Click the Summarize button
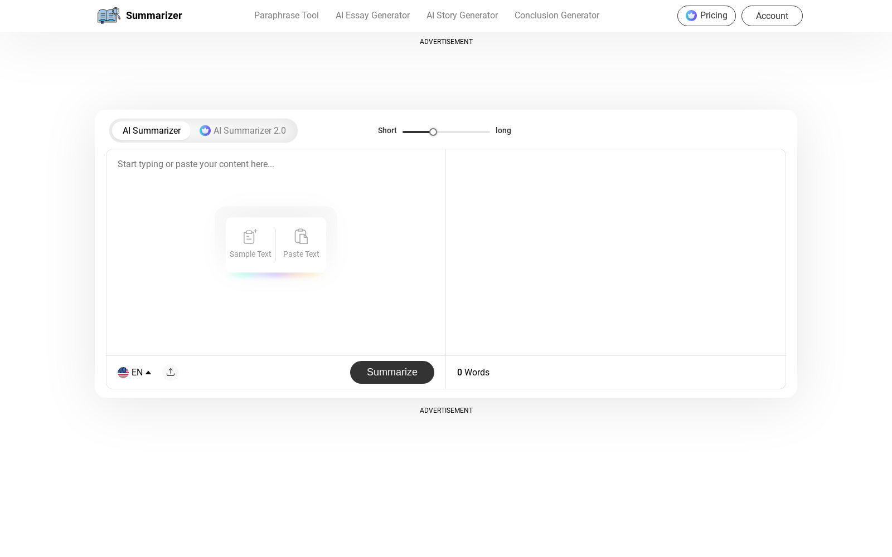The width and height of the screenshot is (892, 557). pyautogui.click(x=392, y=372)
